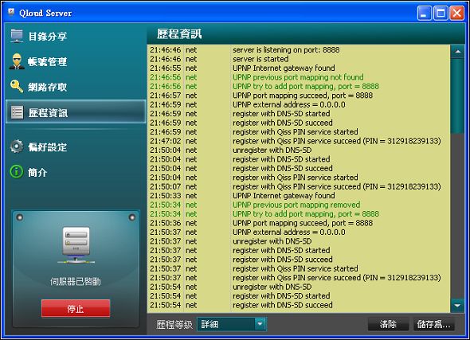Open the 目錄分享 menu item
Viewport: 470px width, 340px height.
click(x=47, y=37)
